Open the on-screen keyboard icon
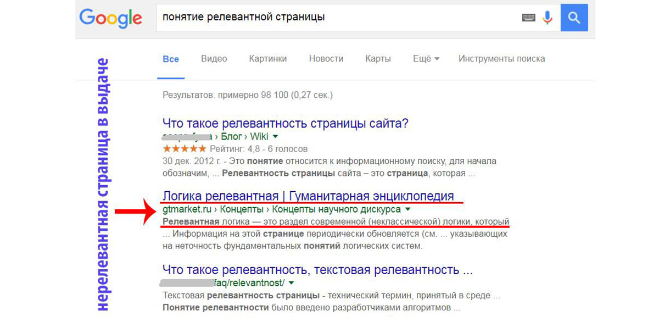Screen dimensions: 659x322 (528, 17)
